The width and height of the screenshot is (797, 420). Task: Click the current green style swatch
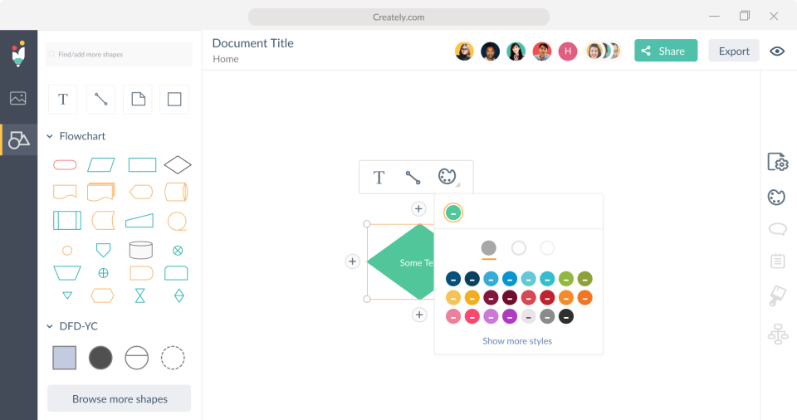coord(453,212)
